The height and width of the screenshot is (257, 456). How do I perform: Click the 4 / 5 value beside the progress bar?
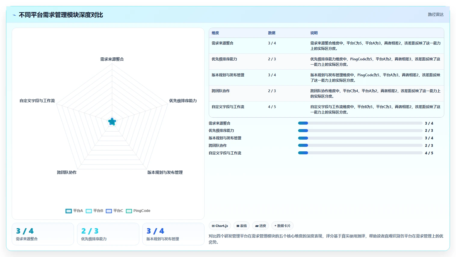click(429, 153)
